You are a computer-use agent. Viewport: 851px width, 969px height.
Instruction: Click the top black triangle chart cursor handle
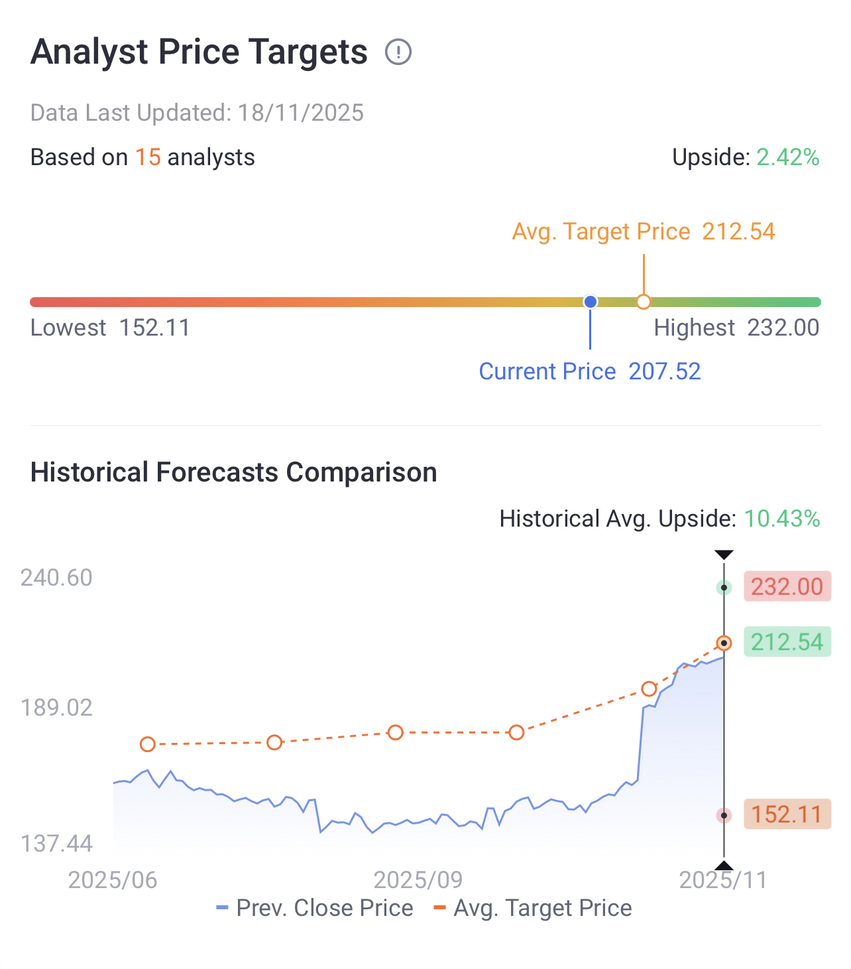point(724,554)
